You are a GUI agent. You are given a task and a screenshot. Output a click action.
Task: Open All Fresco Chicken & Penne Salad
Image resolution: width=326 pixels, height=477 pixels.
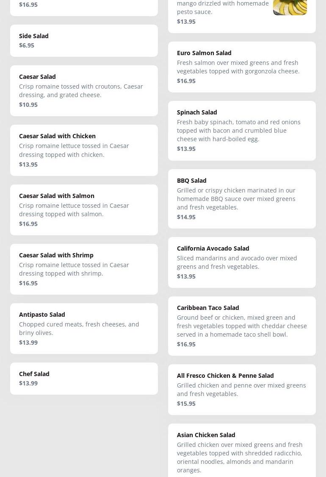point(242,389)
